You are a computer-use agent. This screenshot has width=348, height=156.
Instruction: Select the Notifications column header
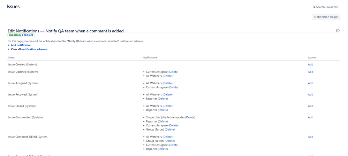150,57
